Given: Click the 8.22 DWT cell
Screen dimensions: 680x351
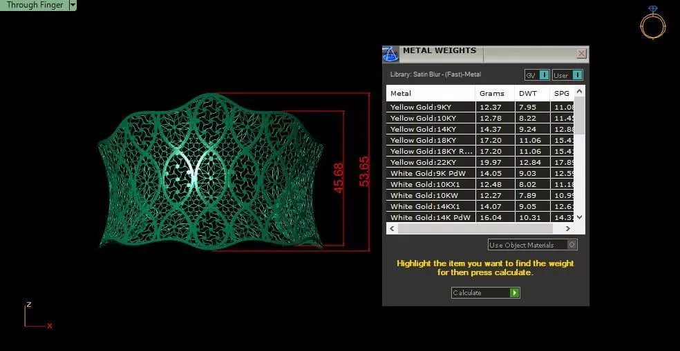Looking at the screenshot, I should [x=532, y=118].
